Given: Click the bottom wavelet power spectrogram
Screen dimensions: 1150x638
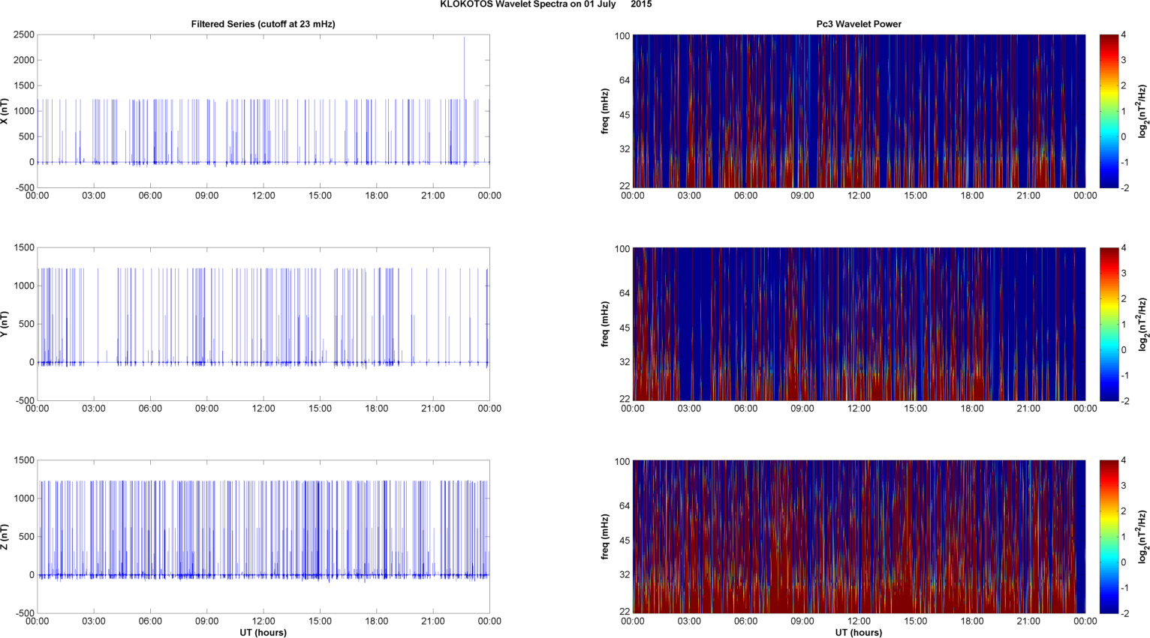Looking at the screenshot, I should click(859, 537).
